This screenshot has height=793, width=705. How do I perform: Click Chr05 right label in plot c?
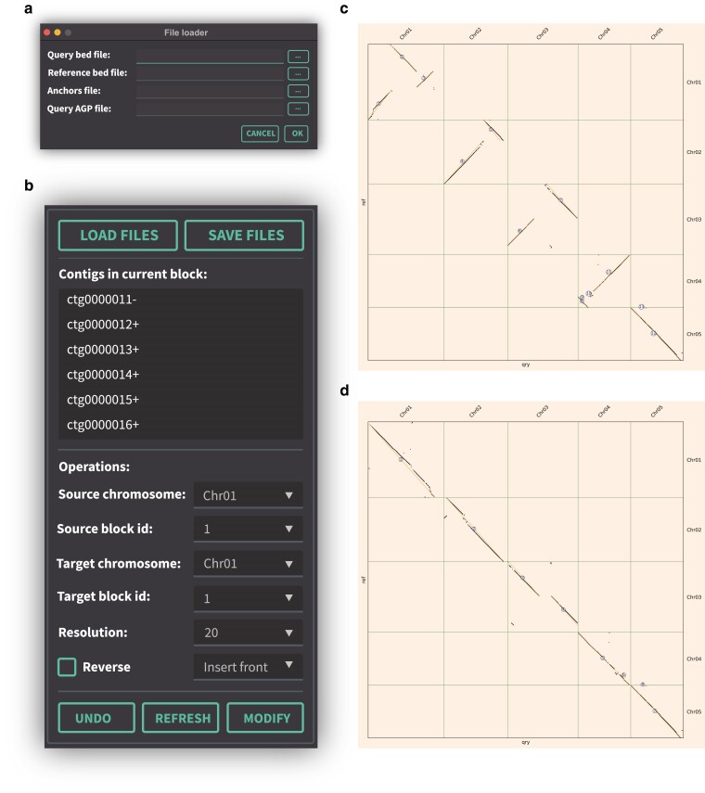point(694,334)
